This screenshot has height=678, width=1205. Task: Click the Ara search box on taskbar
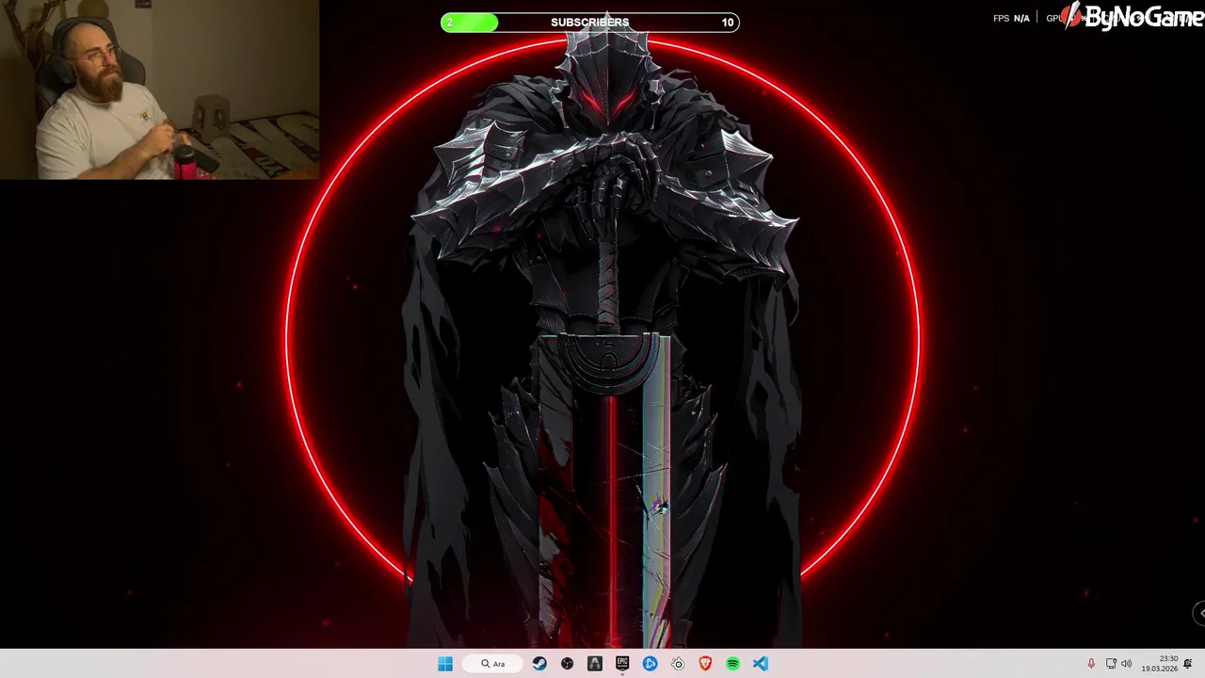[x=493, y=664]
